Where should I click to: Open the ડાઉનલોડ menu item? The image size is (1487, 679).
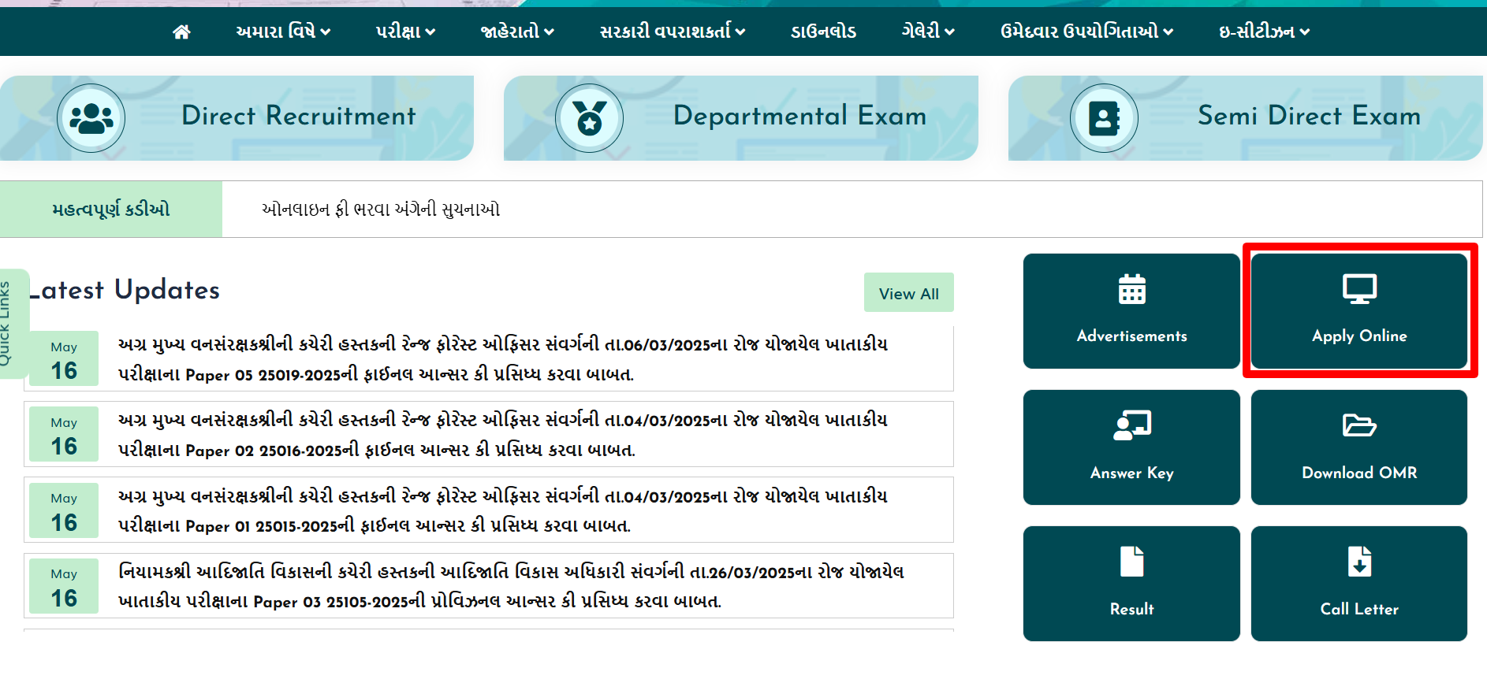click(823, 32)
